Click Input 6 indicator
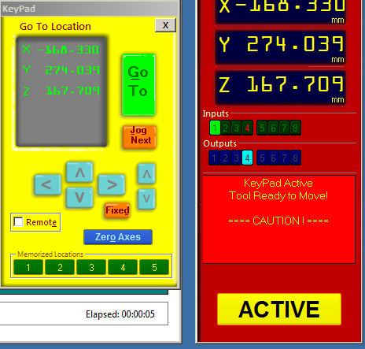Image resolution: width=365 pixels, height=349 pixels. [x=273, y=128]
